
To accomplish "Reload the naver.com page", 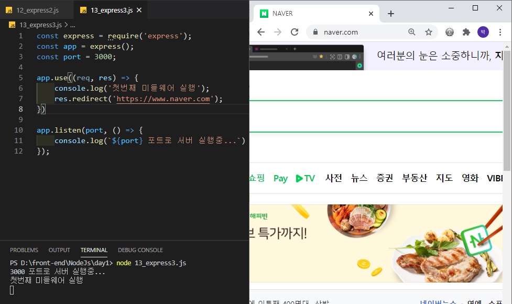I will [295, 32].
